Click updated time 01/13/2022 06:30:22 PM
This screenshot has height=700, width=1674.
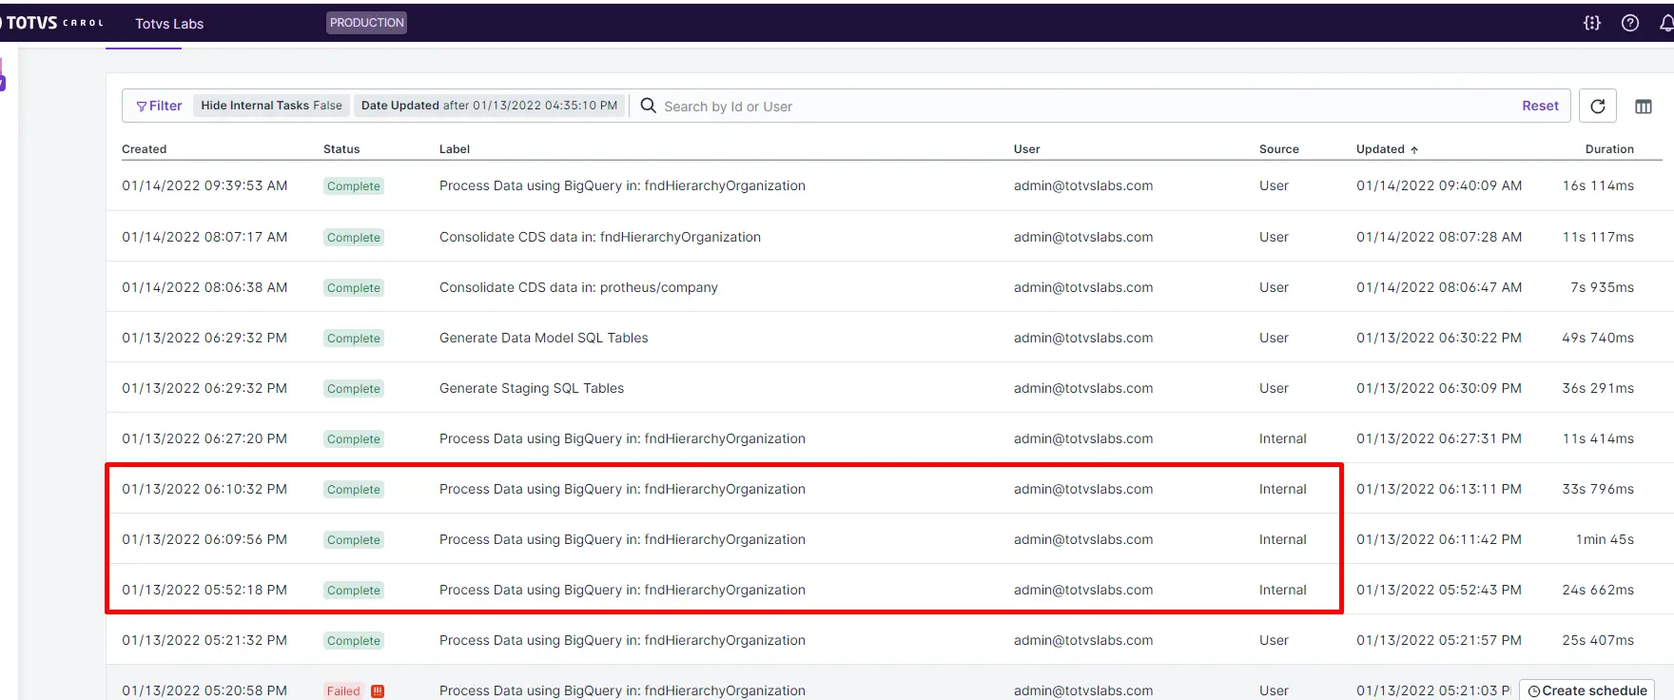(1439, 338)
